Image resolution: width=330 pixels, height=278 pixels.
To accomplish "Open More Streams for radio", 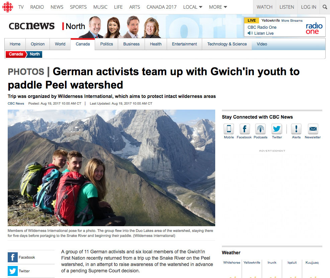I will click(x=292, y=21).
